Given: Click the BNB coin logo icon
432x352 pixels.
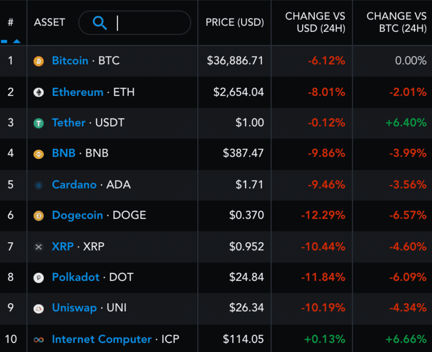Looking at the screenshot, I should [39, 154].
